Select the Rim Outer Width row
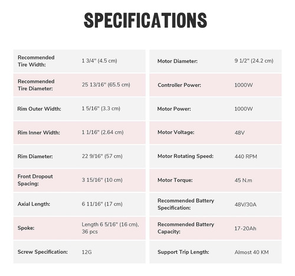This screenshot has height=276, width=295. point(80,109)
